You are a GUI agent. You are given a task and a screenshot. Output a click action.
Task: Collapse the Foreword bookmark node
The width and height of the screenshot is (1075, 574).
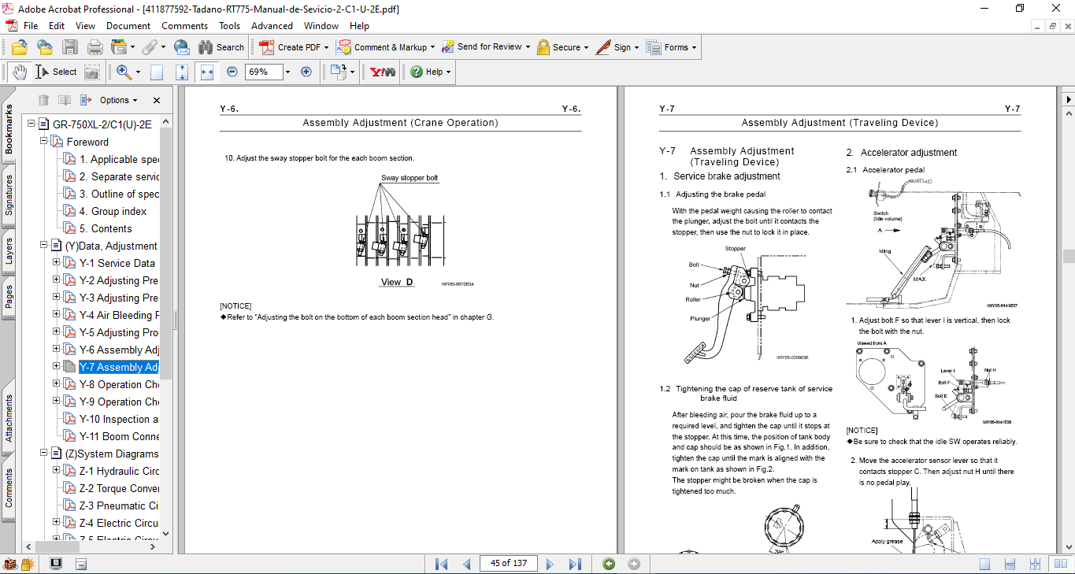[44, 142]
